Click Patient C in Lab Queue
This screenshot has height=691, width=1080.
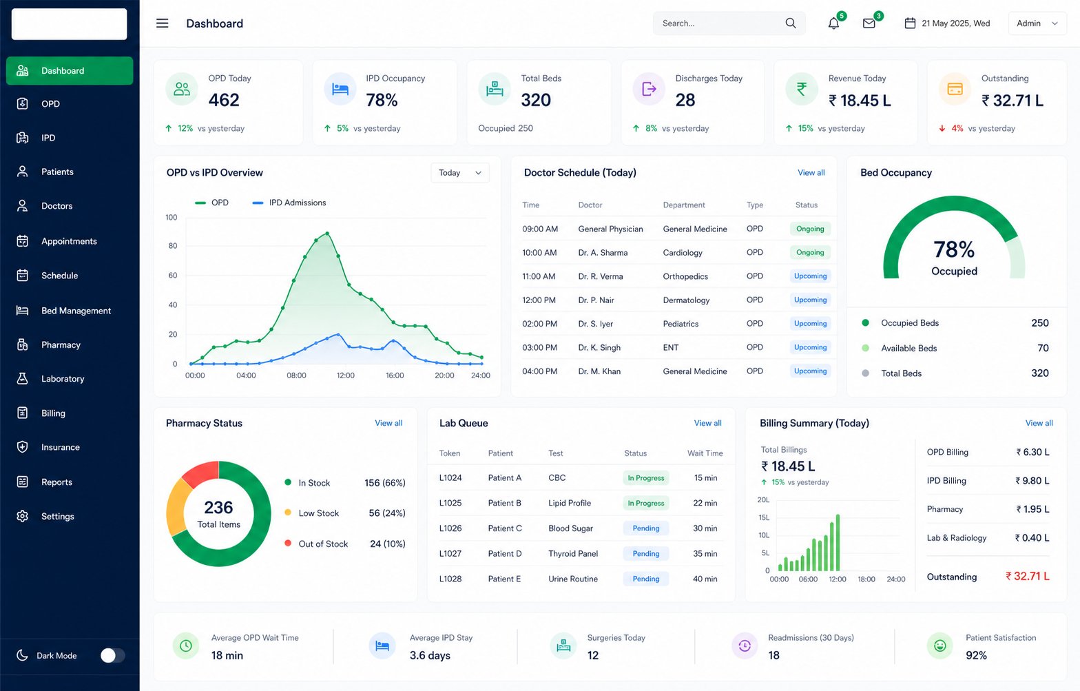(x=505, y=528)
